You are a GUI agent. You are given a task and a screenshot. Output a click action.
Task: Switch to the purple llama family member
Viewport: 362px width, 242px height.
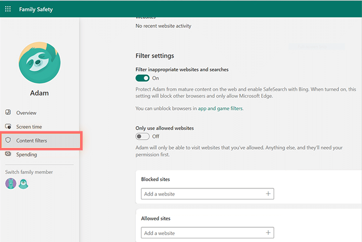(x=11, y=183)
